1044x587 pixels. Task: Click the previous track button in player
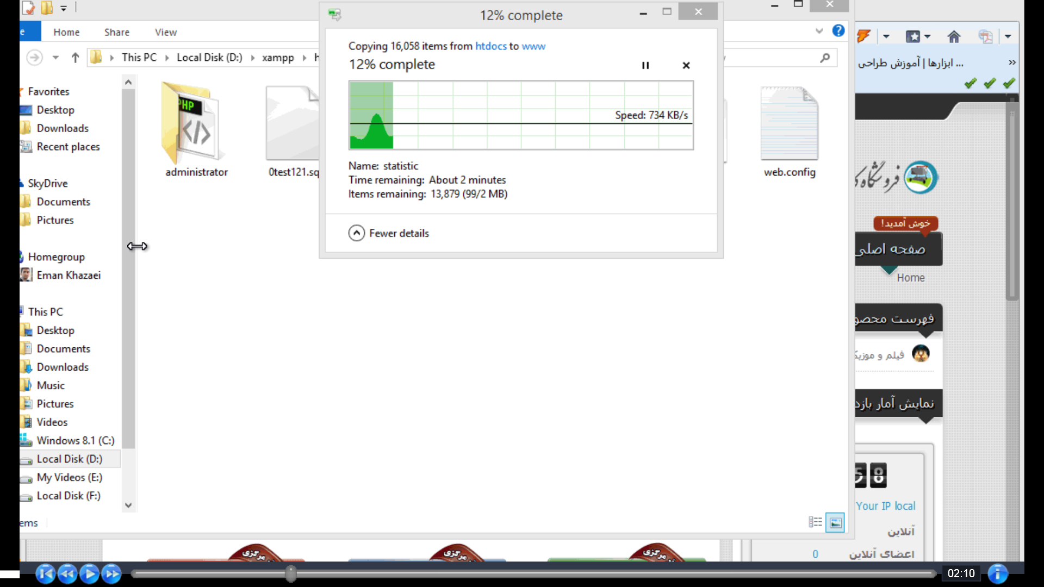click(45, 573)
